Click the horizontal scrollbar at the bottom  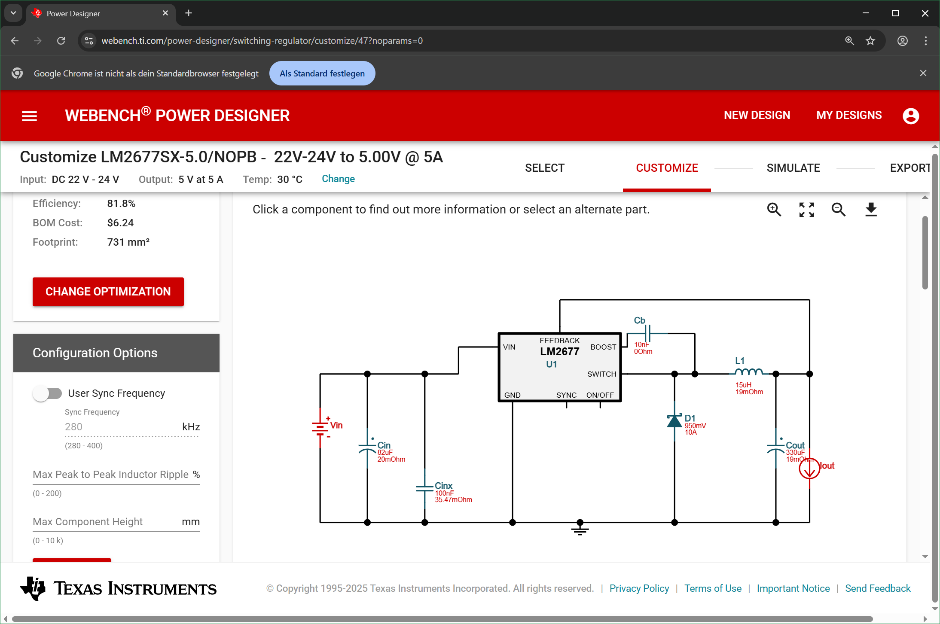tap(443, 619)
